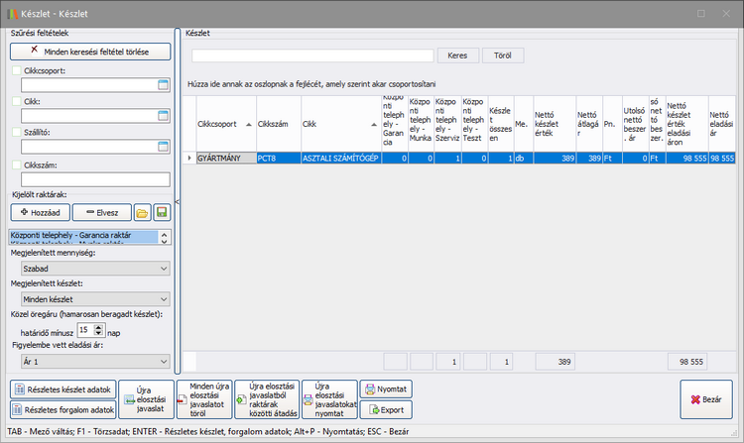This screenshot has height=443, width=744.
Task: Toggle the Szállító filter checkbox
Action: pos(16,132)
